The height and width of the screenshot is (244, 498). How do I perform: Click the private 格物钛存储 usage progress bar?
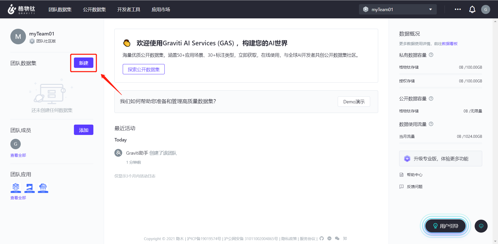(440, 74)
